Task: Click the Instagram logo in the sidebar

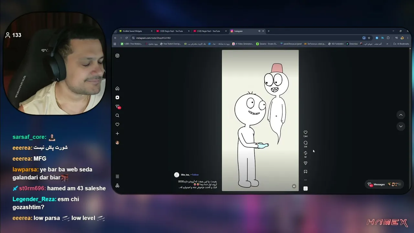Action: point(117,56)
